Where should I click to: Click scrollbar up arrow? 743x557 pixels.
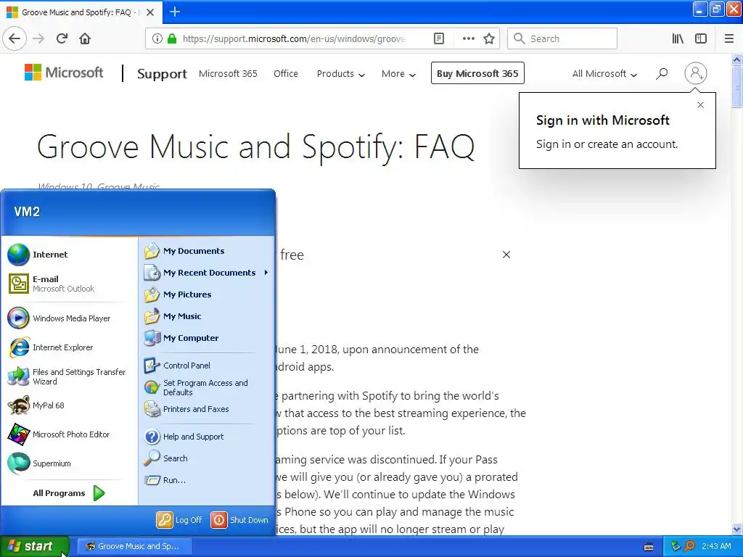coord(736,59)
